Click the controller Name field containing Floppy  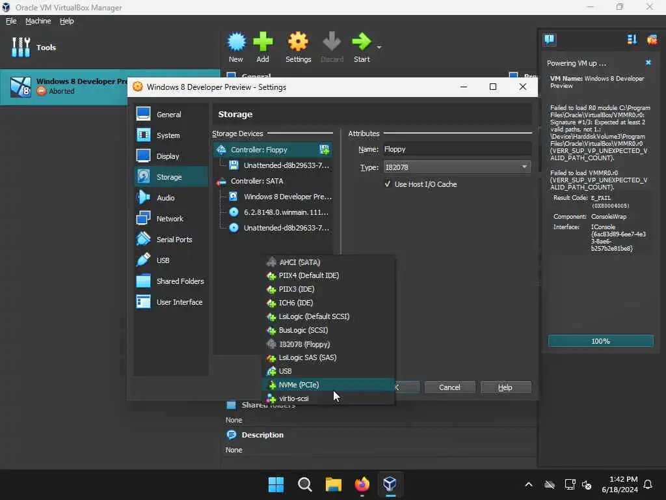pyautogui.click(x=457, y=149)
